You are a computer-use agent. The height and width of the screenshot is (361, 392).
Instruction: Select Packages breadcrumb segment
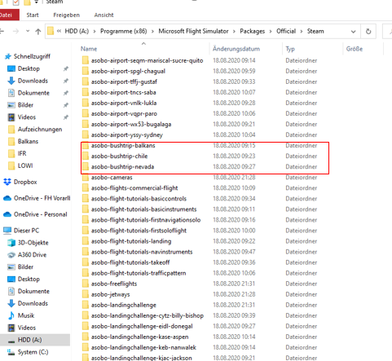pyautogui.click(x=252, y=31)
